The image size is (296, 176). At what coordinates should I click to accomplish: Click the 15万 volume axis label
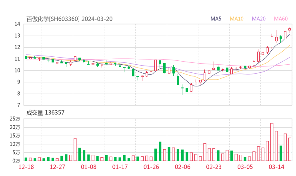(15, 136)
